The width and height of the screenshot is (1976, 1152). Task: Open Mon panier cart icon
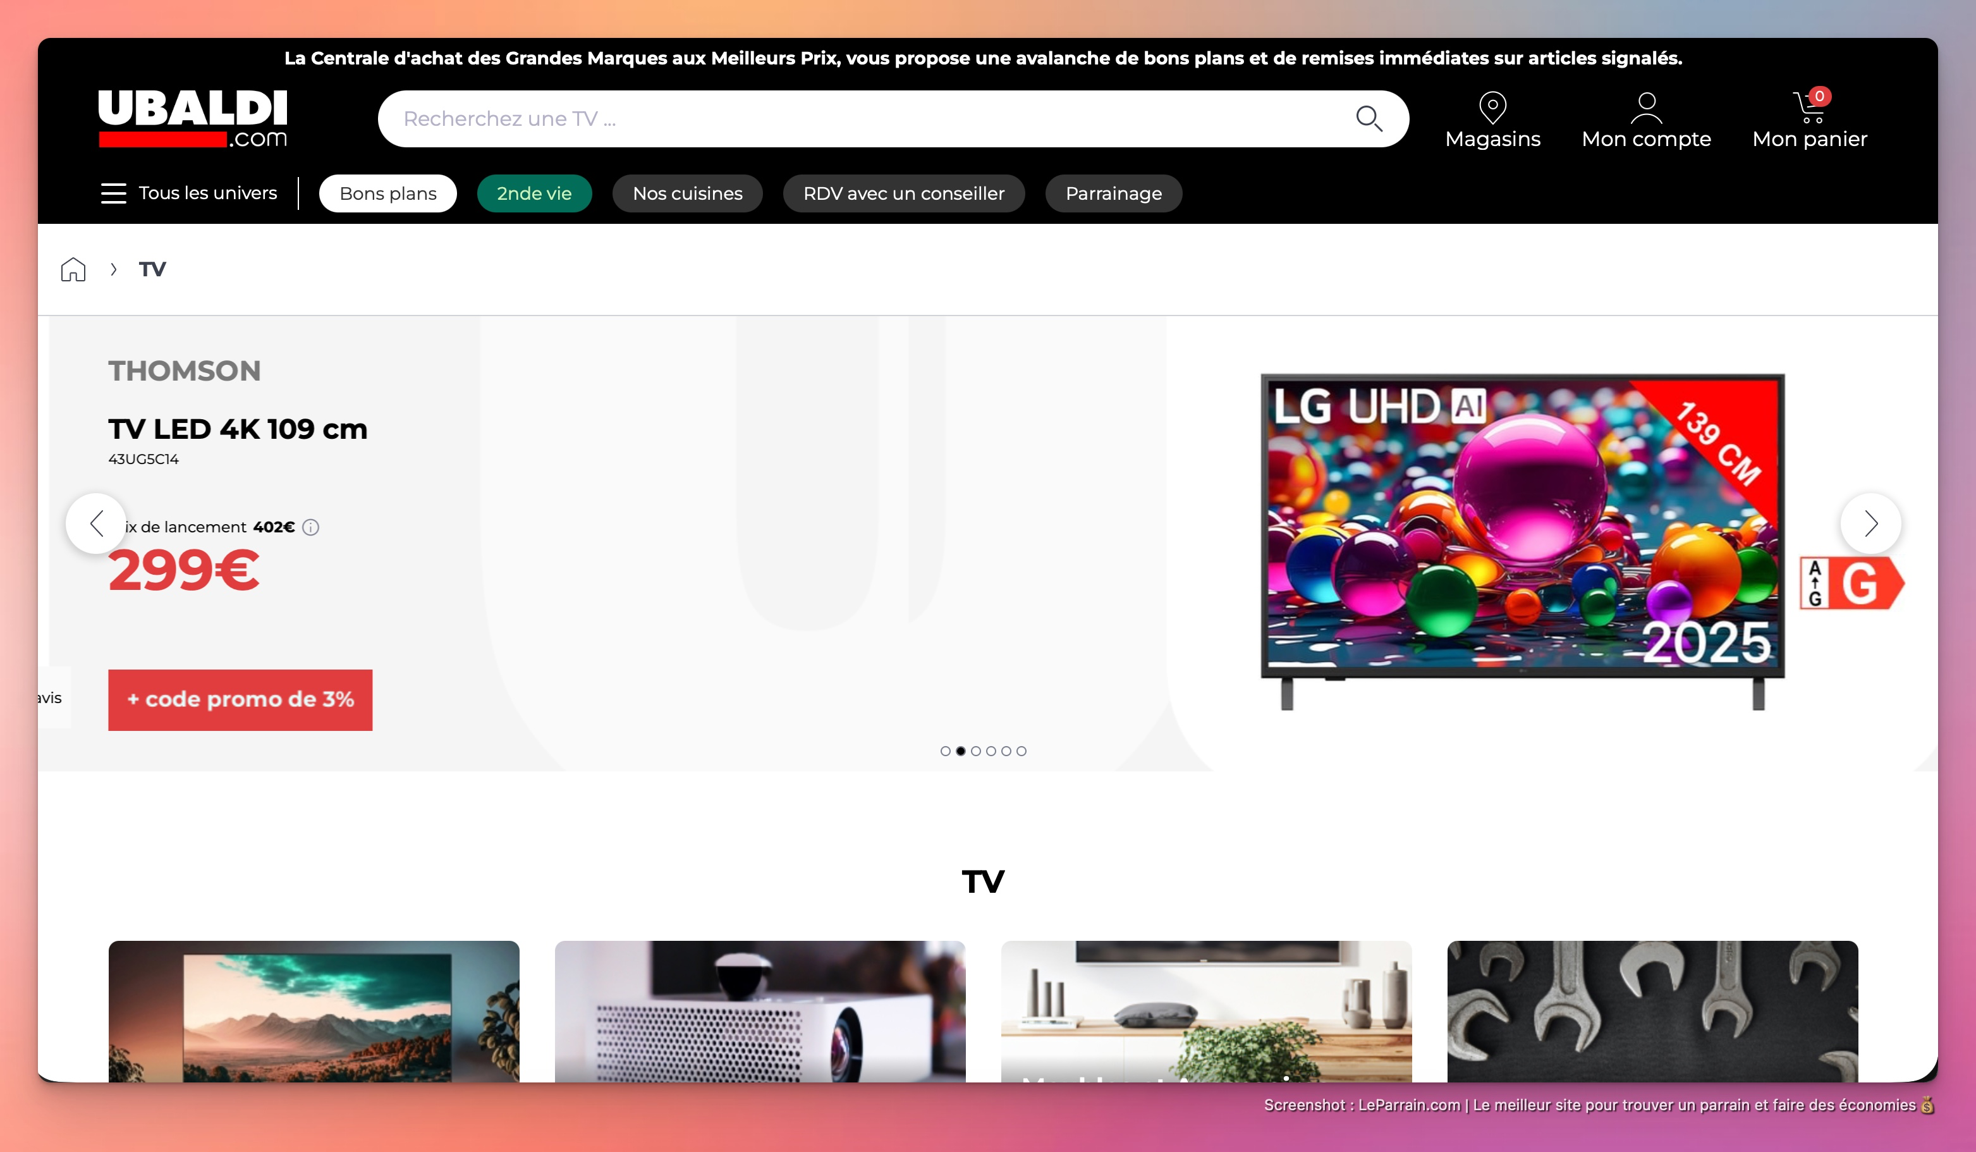coord(1808,107)
